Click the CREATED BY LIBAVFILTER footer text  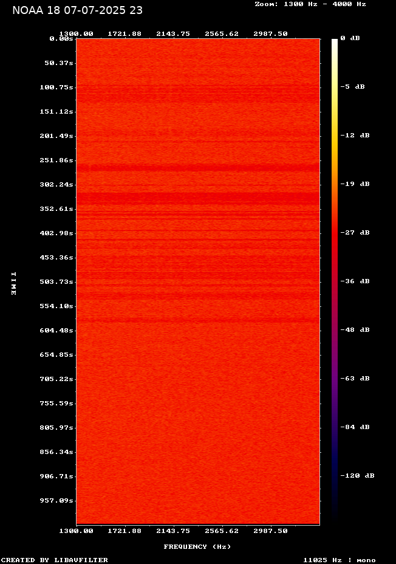pyautogui.click(x=55, y=560)
